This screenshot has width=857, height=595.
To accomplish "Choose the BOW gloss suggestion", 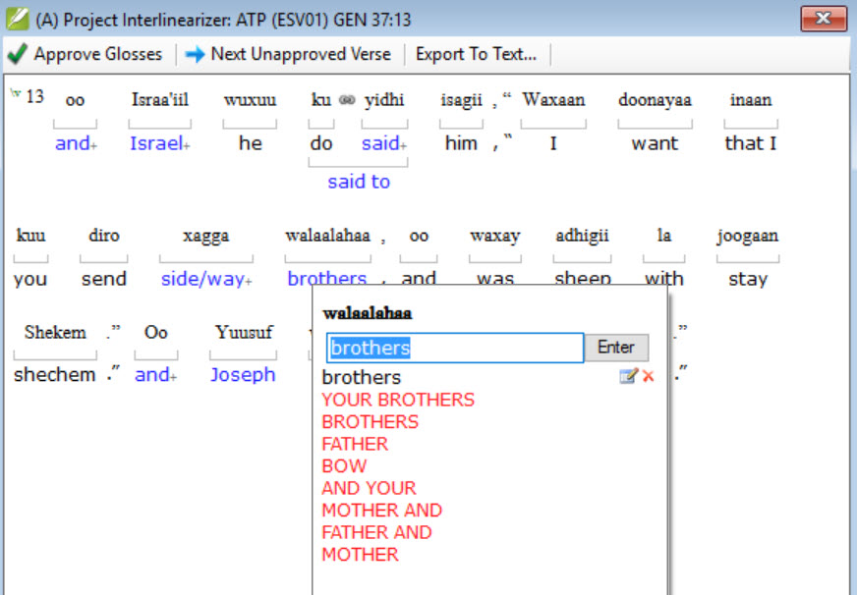I will pos(344,465).
